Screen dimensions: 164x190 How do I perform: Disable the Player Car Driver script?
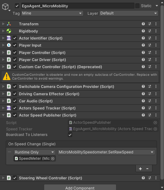click(x=15, y=60)
